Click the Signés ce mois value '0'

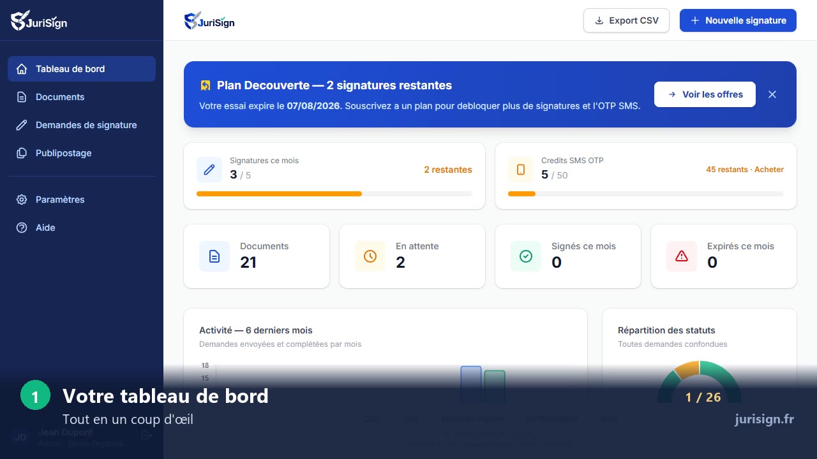tap(557, 263)
